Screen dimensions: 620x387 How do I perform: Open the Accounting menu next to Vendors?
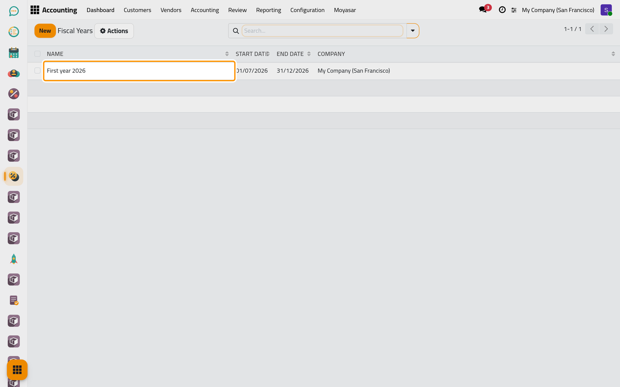point(205,10)
